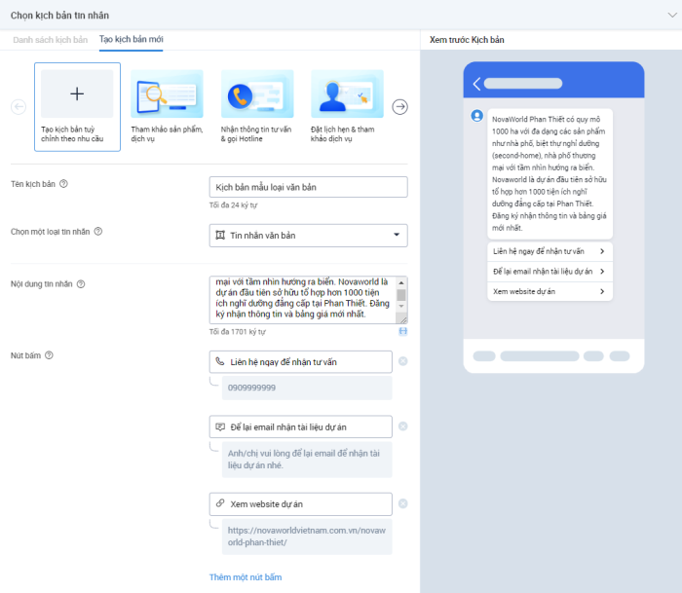Click the Liên hệ ngay để nhận tư vấn button field

(300, 361)
